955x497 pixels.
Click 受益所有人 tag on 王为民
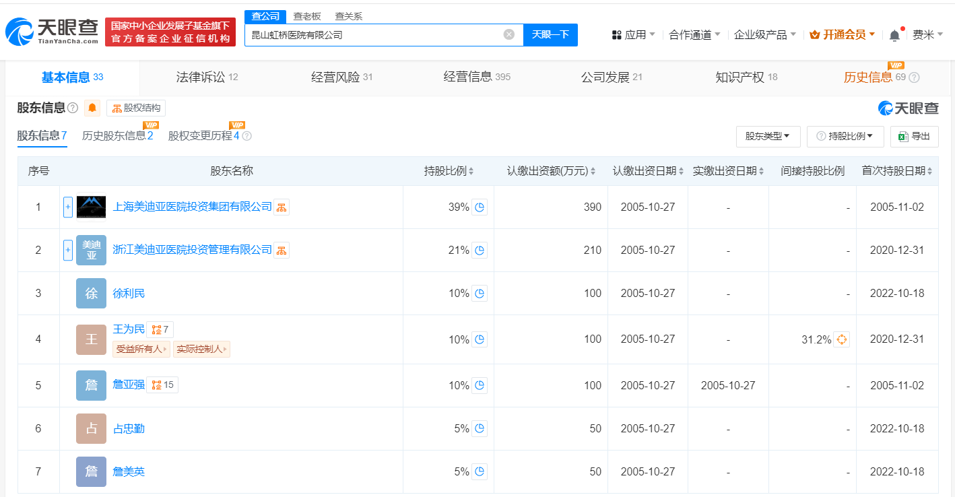(x=142, y=349)
